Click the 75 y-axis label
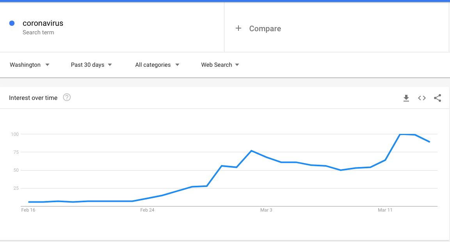This screenshot has width=450, height=242. click(x=15, y=152)
